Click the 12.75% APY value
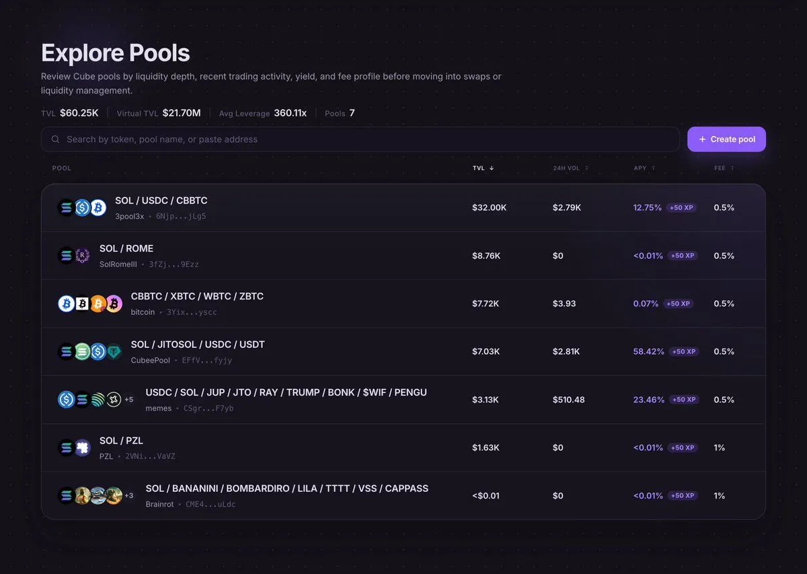 pyautogui.click(x=648, y=208)
